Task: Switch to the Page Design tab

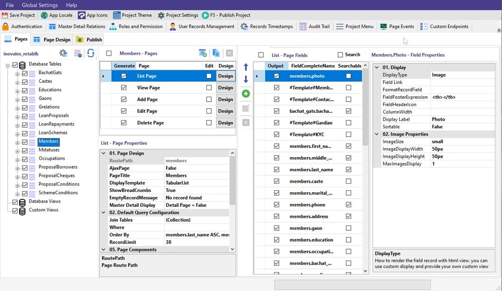Action: click(57, 38)
